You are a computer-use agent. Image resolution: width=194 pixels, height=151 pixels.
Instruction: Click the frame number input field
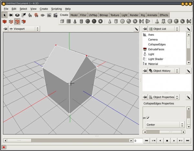pyautogui.click(x=138, y=141)
